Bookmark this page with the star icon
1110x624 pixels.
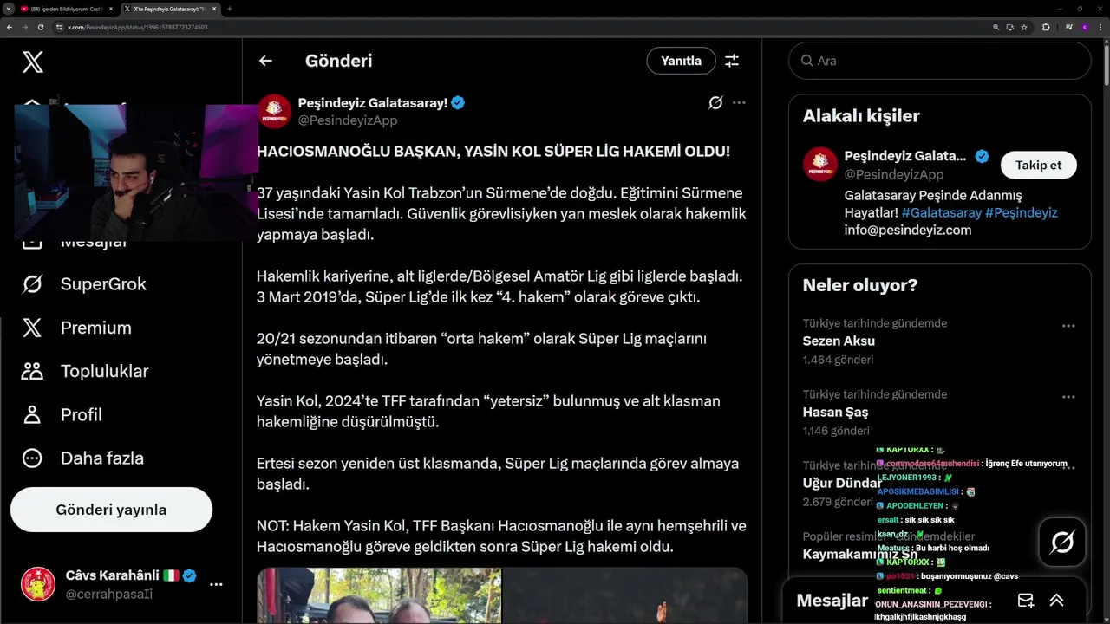pyautogui.click(x=1024, y=27)
